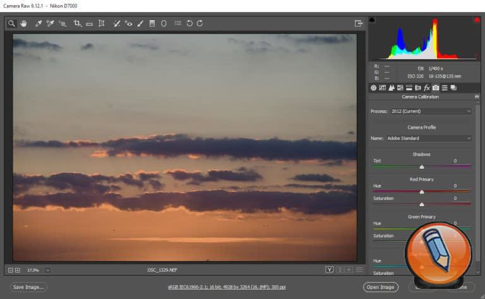This screenshot has height=299, width=485.
Task: Click the Red Primary Saturation value field
Action: click(455, 199)
